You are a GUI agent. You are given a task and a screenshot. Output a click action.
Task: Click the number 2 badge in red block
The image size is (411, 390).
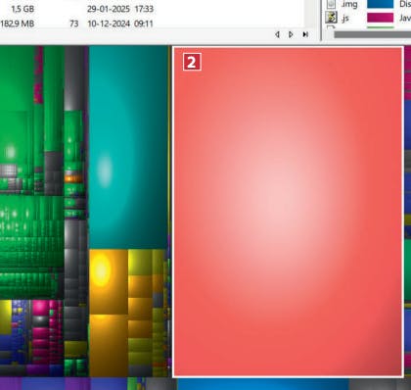(192, 62)
